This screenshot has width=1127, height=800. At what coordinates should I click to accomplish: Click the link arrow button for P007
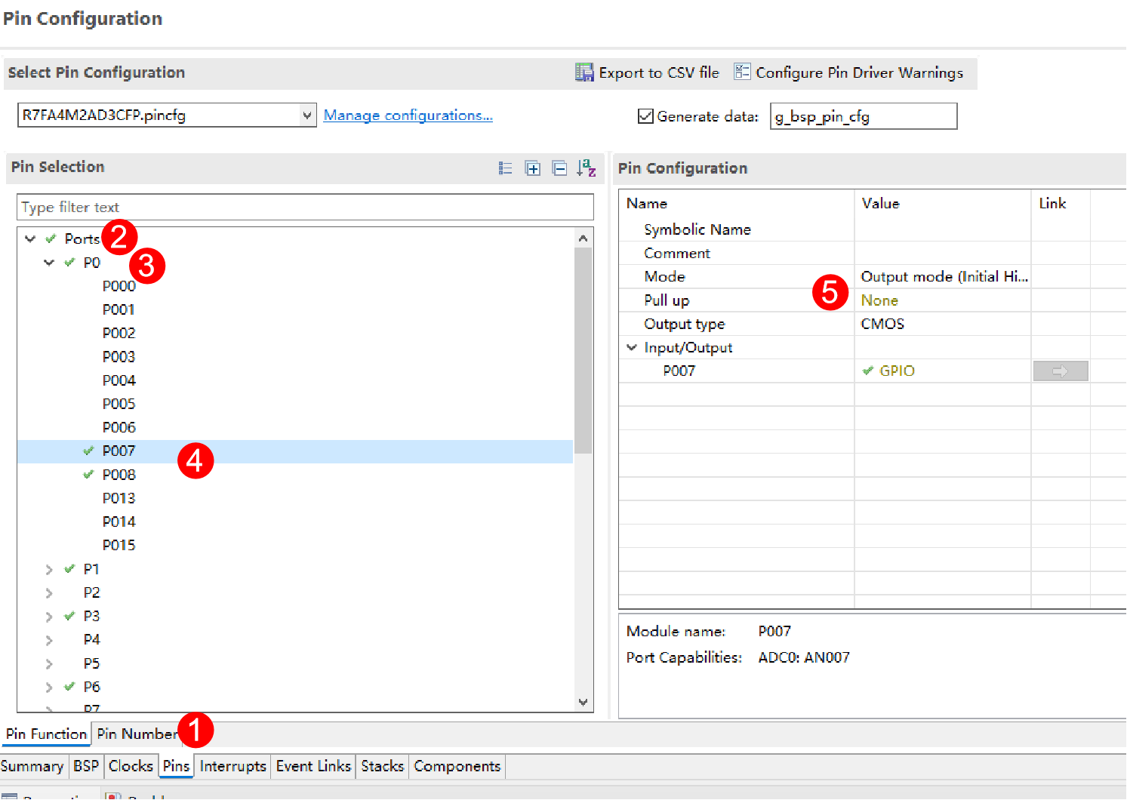[1061, 371]
